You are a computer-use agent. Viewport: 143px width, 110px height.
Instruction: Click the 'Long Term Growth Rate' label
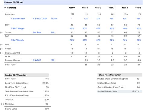[16, 83]
